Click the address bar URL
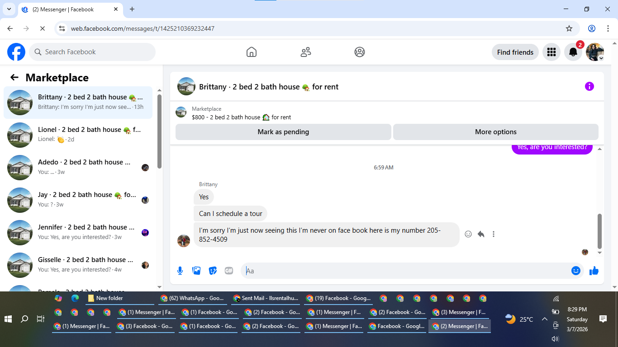Viewport: 618px width, 347px height. (143, 28)
